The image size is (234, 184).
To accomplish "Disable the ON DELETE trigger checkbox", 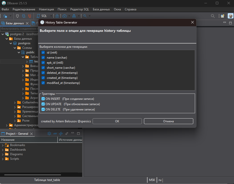I will pyautogui.click(x=43, y=109).
